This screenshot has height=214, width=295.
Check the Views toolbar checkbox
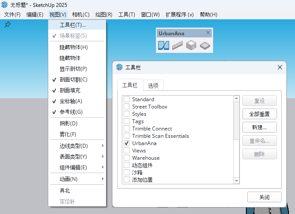(127, 150)
